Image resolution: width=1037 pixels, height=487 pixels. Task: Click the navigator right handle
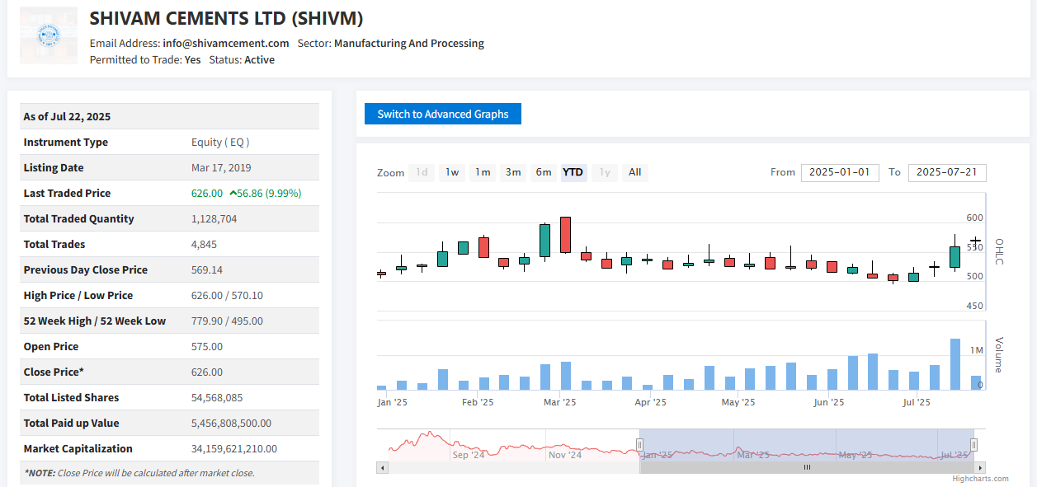974,445
